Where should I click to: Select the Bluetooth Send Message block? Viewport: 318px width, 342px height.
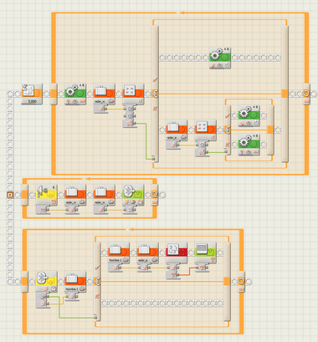point(133,195)
